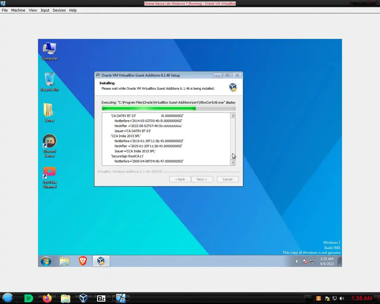Open the Machine menu
The image size is (380, 304).
[18, 10]
